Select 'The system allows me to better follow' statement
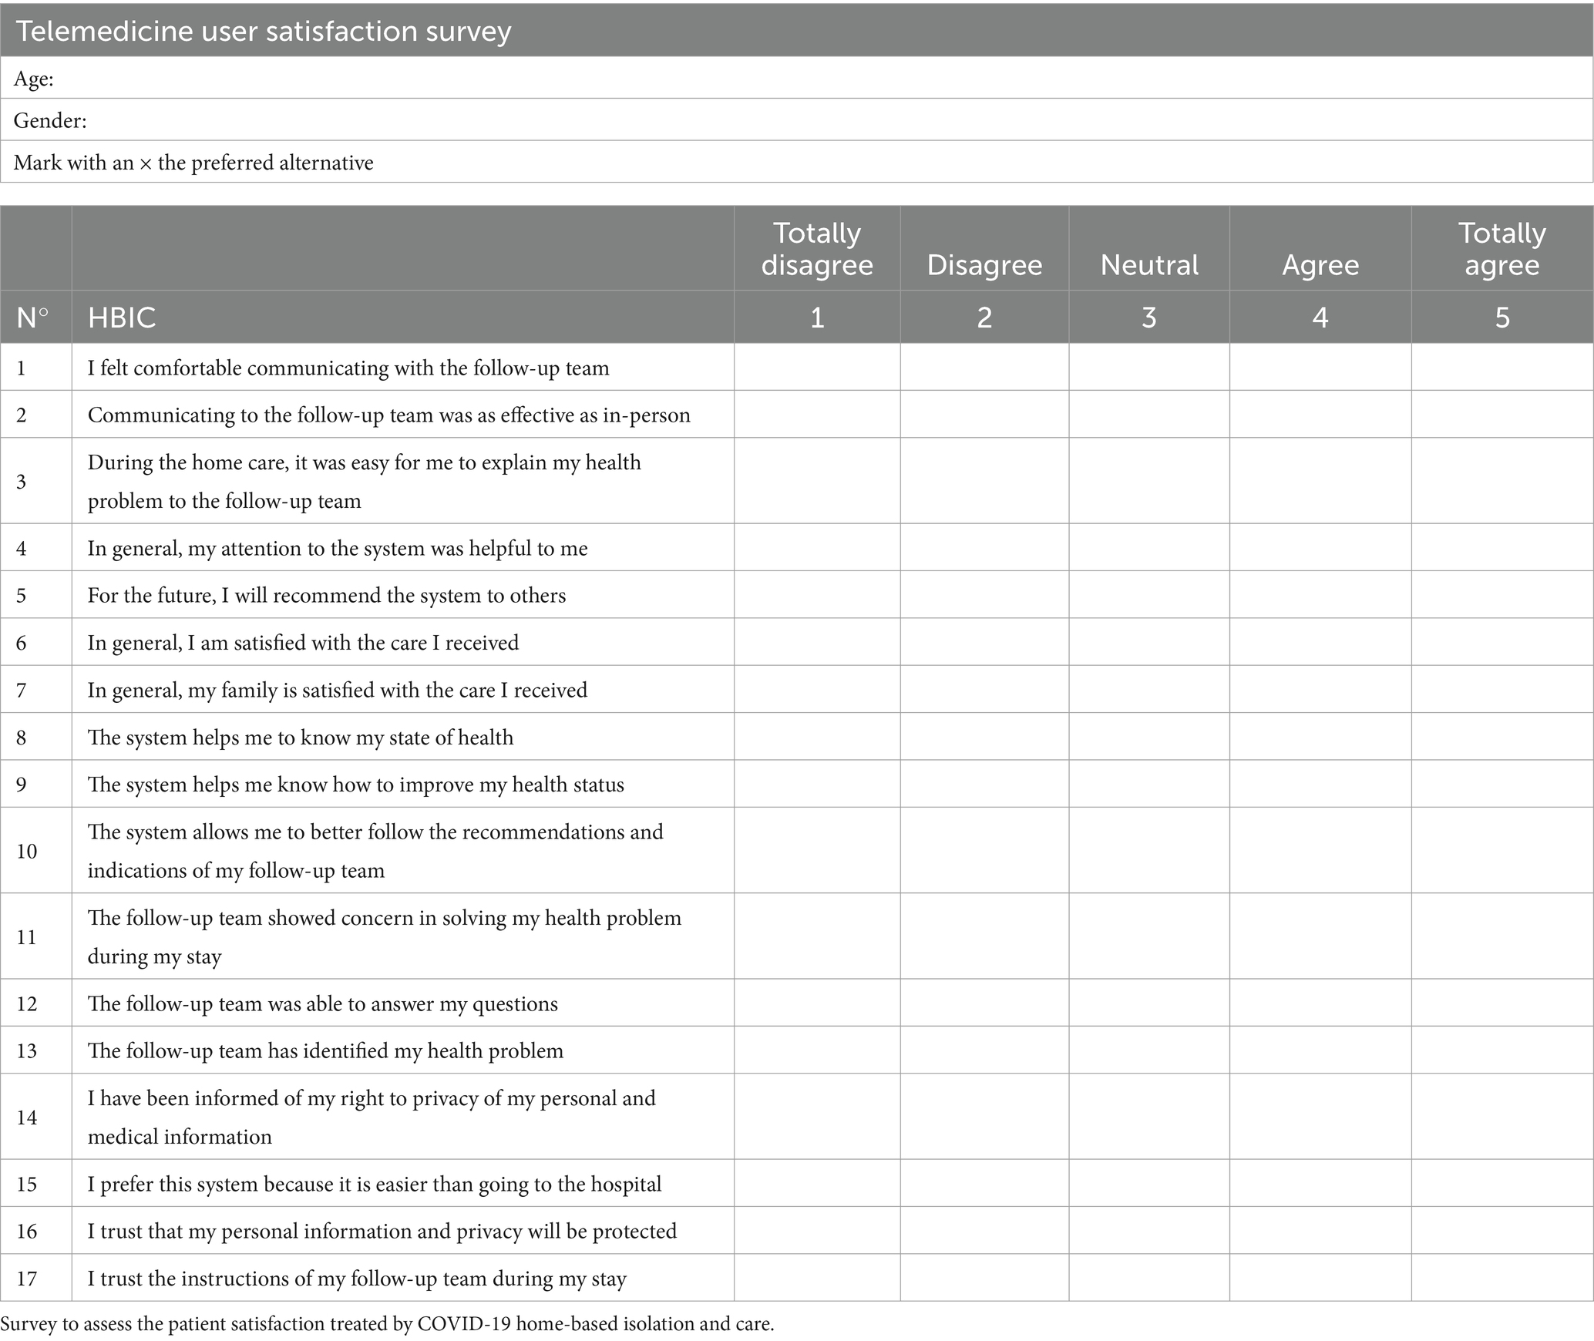The height and width of the screenshot is (1341, 1594). [x=375, y=851]
